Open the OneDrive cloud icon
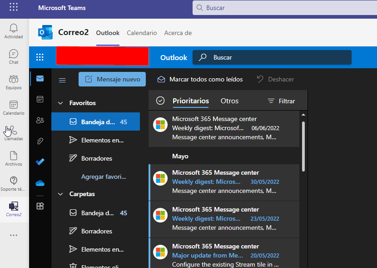 40,183
